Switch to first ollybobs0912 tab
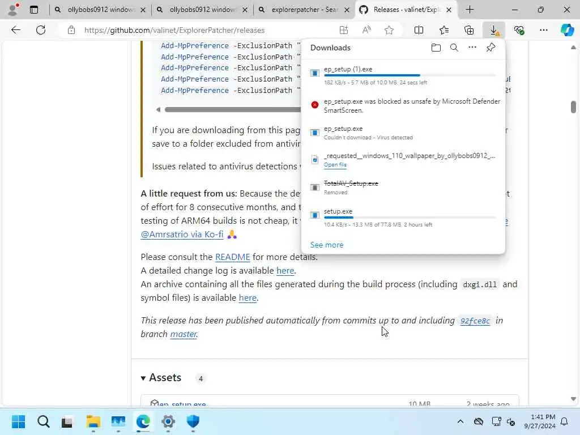580x435 pixels. coord(100,10)
